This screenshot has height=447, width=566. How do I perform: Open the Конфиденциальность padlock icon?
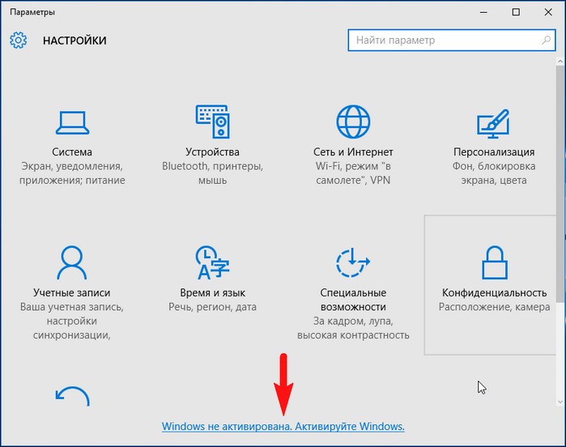(495, 262)
